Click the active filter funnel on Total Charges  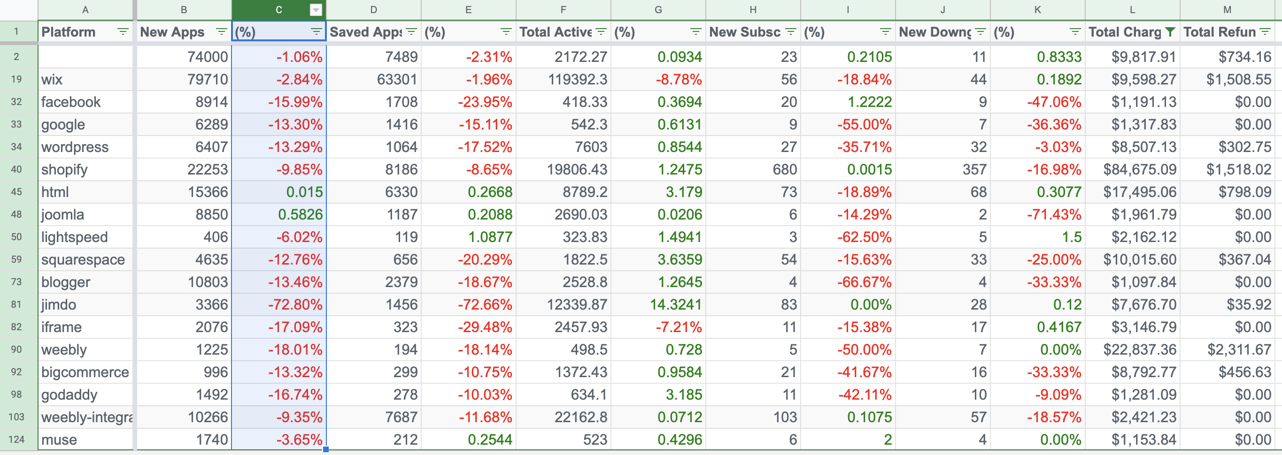pyautogui.click(x=1172, y=32)
